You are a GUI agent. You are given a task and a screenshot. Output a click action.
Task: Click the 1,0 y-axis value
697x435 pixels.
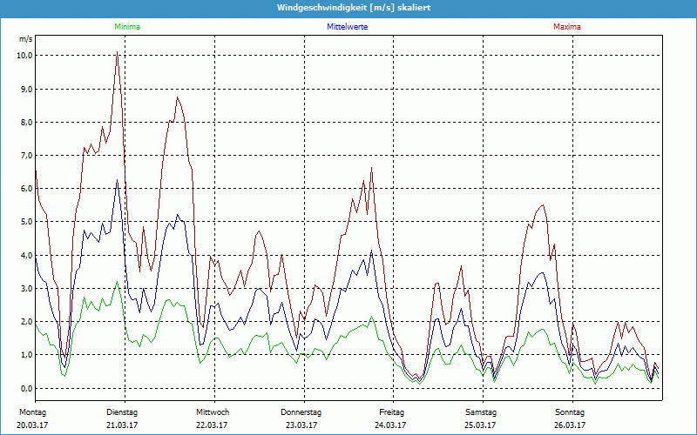click(x=26, y=355)
